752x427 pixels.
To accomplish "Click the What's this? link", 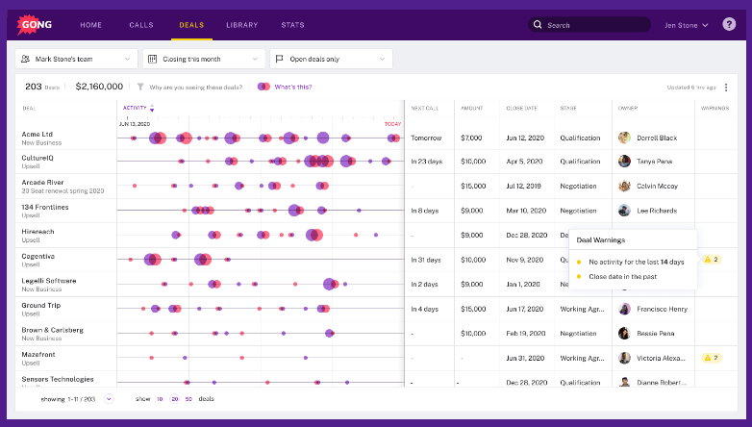I will (293, 87).
